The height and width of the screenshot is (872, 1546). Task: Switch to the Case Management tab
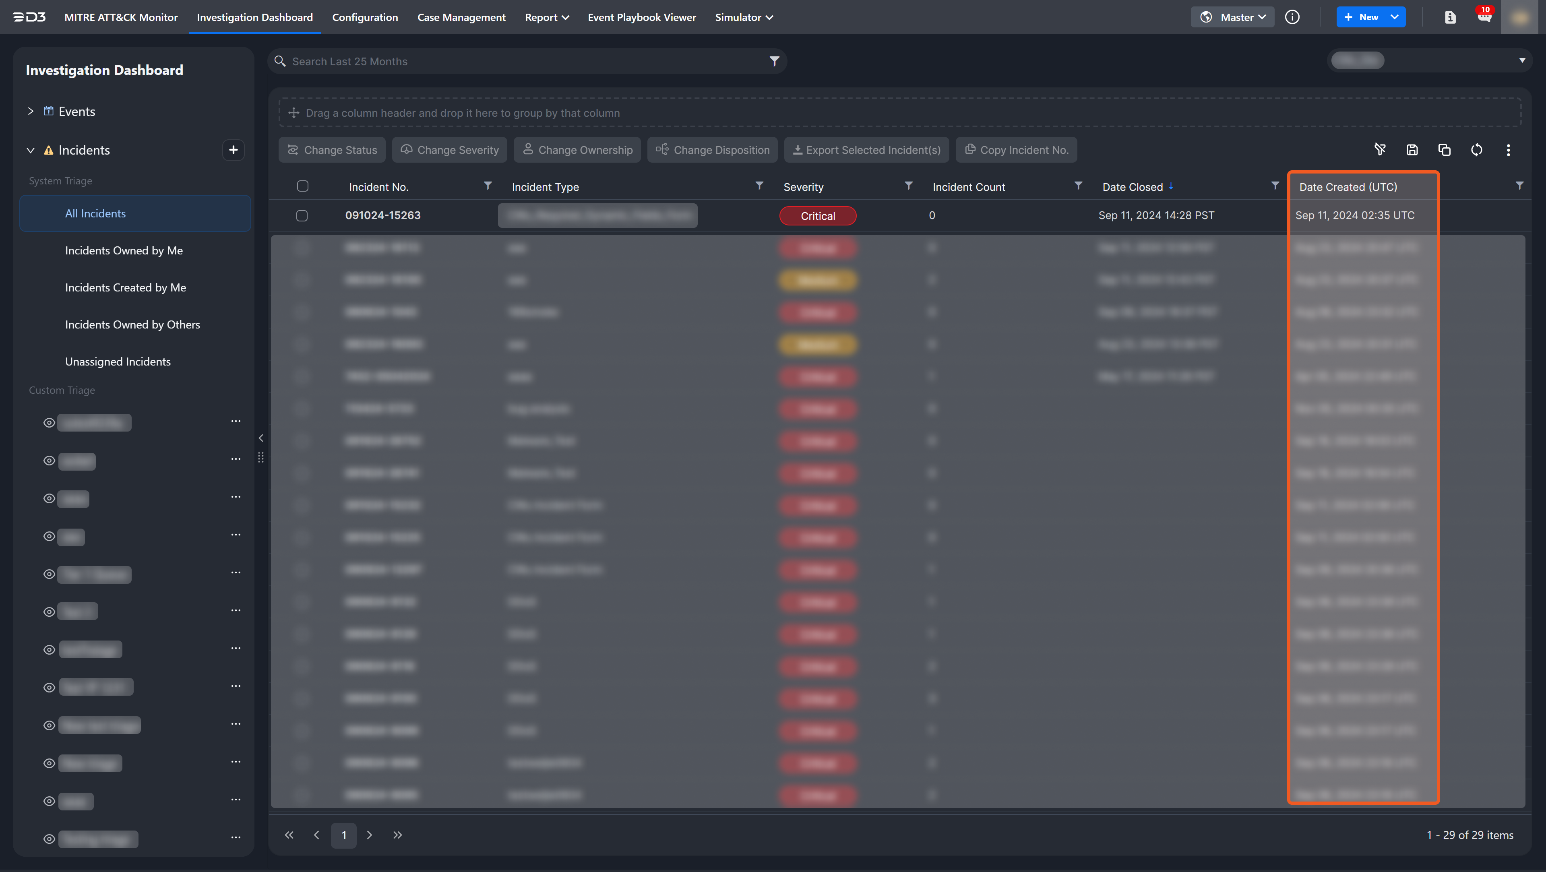pos(461,17)
